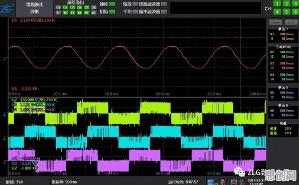The image size is (299, 185).
Task: Click the motor 扭矩 20 V range
Action: pos(288,133)
